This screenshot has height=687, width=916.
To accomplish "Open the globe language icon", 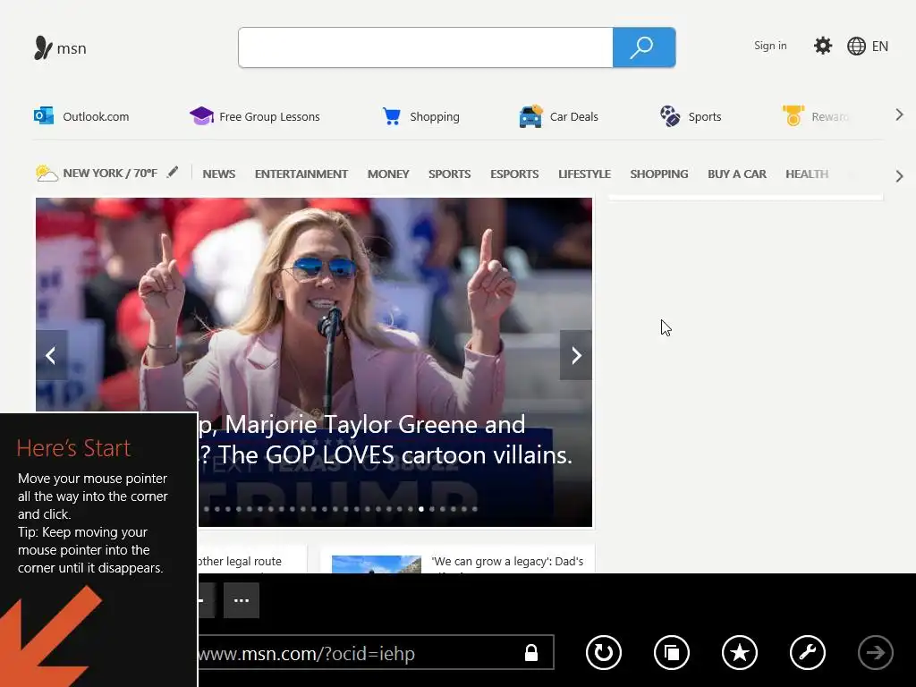I will (x=856, y=47).
